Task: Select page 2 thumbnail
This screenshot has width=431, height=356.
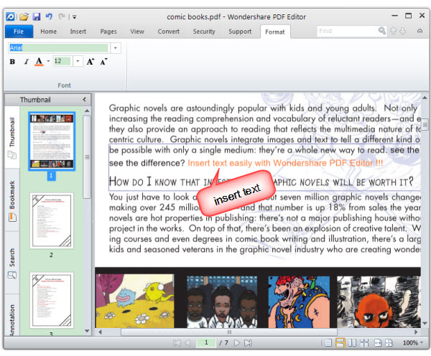Action: click(52, 220)
